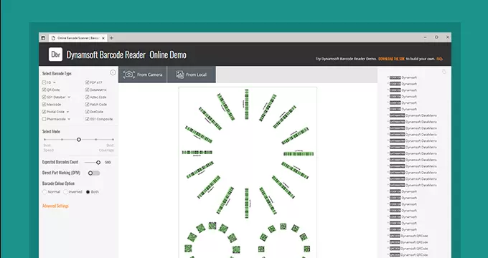
Task: Uncheck the QR Code checkbox
Action: 44,90
